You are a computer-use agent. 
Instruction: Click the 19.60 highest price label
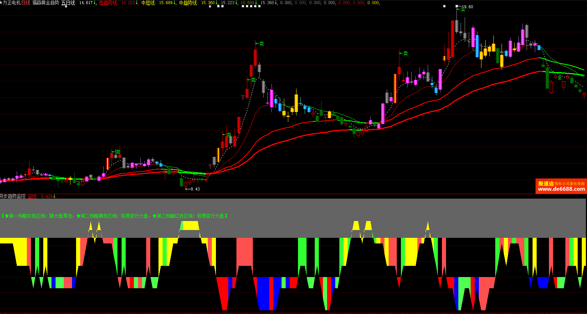pyautogui.click(x=467, y=7)
